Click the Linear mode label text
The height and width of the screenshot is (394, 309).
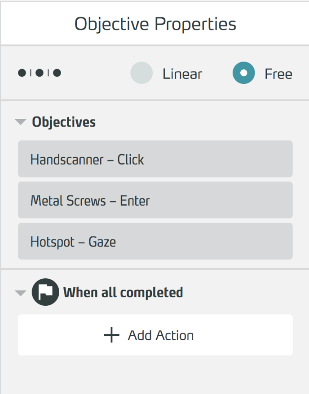(182, 74)
